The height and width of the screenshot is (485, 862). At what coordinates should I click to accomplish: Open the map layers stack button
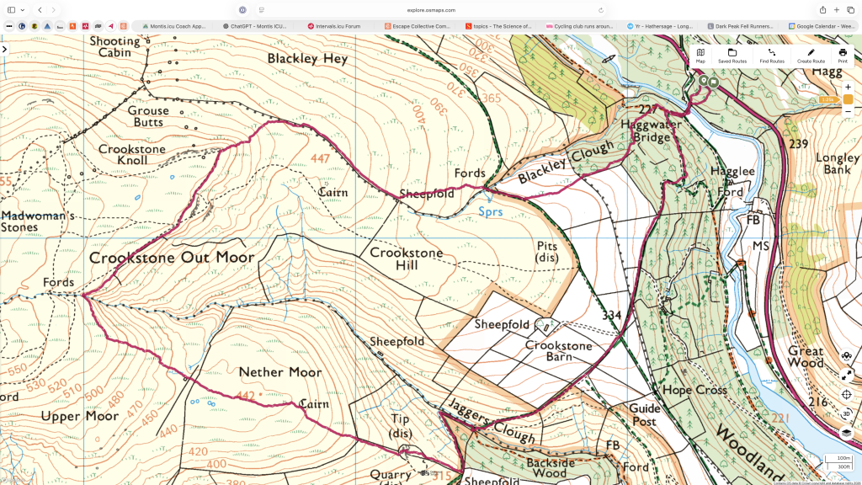pyautogui.click(x=847, y=433)
